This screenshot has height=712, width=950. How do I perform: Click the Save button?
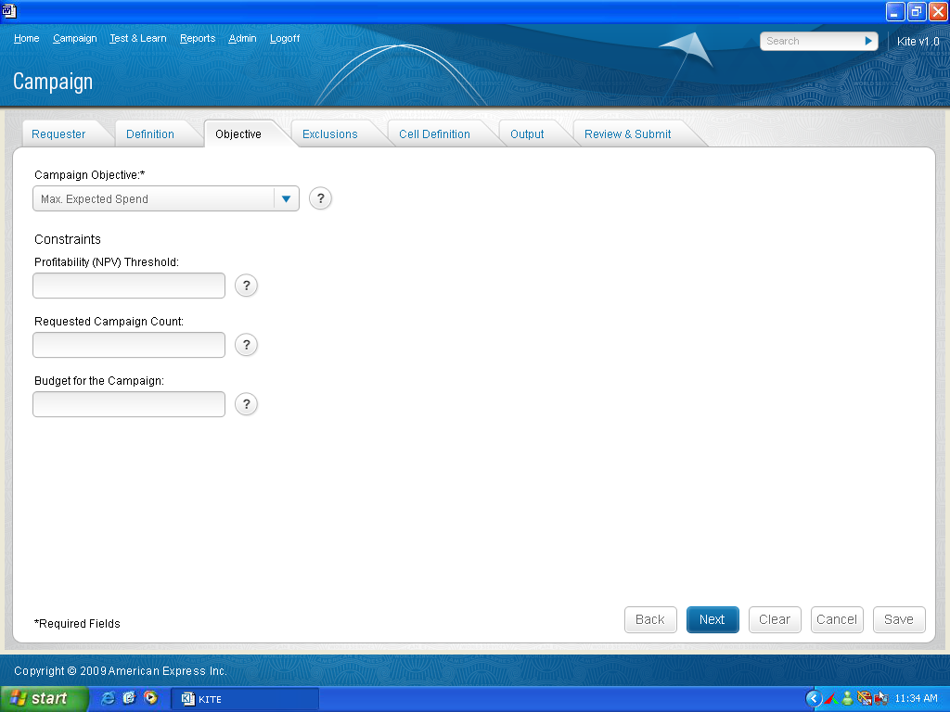[898, 619]
